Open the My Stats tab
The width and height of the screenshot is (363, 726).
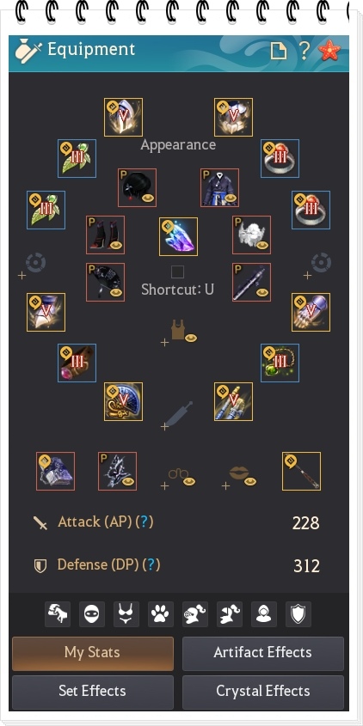pyautogui.click(x=93, y=653)
